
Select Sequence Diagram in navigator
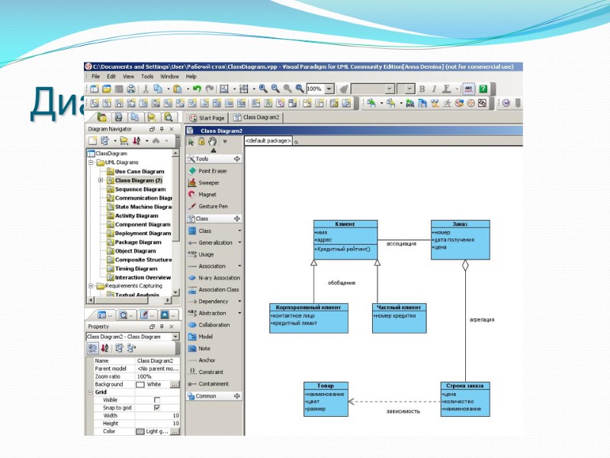click(x=140, y=189)
